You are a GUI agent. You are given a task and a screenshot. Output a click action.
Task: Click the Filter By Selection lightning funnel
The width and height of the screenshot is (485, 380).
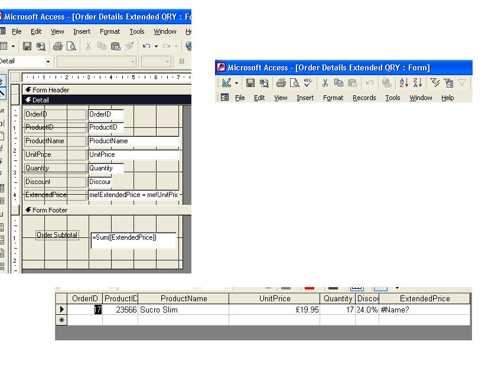tap(435, 83)
